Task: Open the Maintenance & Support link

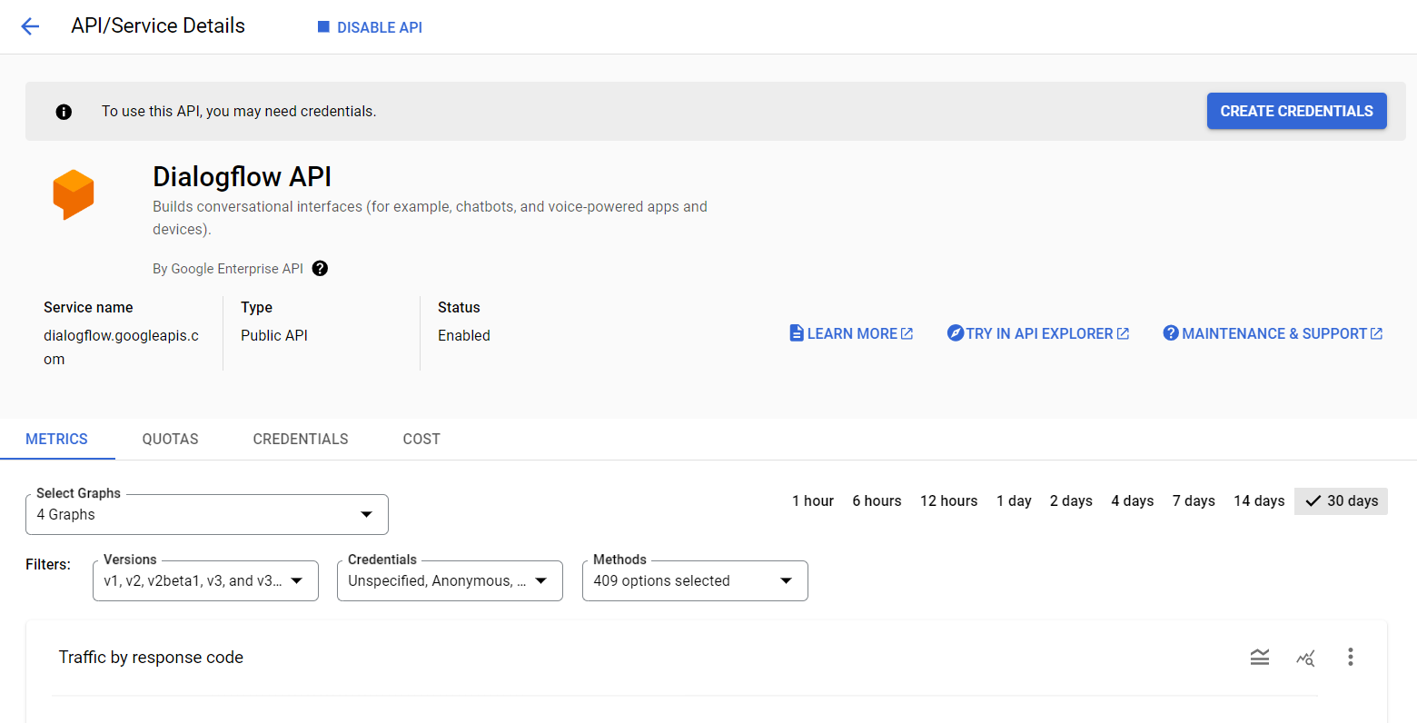Action: (x=1273, y=333)
